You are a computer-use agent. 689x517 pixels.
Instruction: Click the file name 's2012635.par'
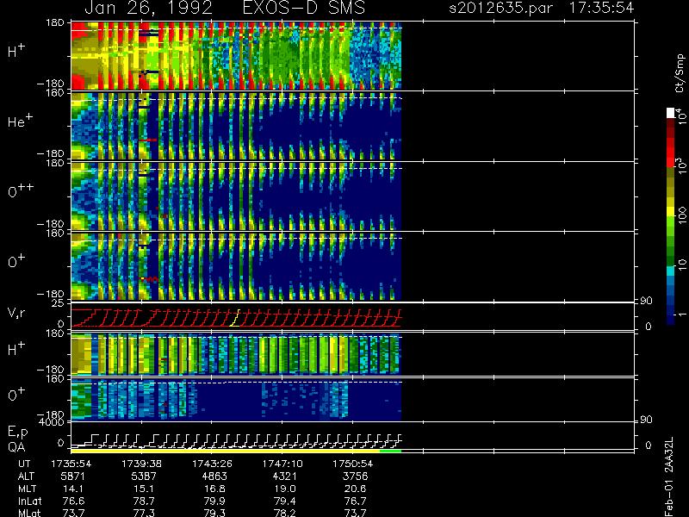tap(500, 8)
